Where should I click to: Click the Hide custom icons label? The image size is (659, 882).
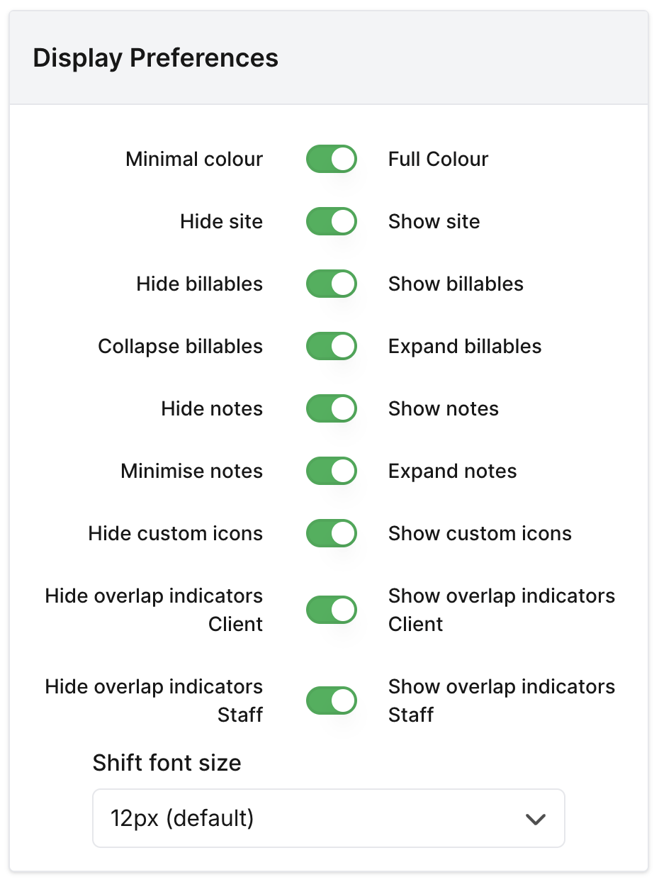tap(175, 534)
